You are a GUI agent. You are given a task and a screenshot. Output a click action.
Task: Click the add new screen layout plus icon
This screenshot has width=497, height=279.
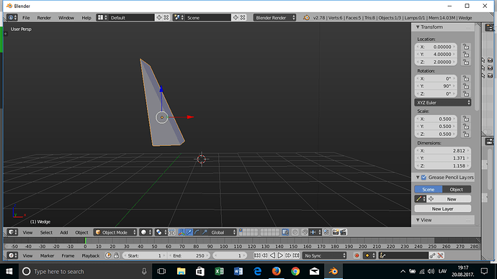(x=159, y=18)
